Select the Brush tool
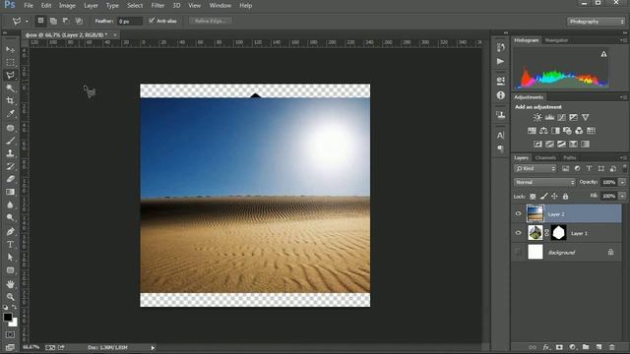Image resolution: width=630 pixels, height=354 pixels. [11, 141]
